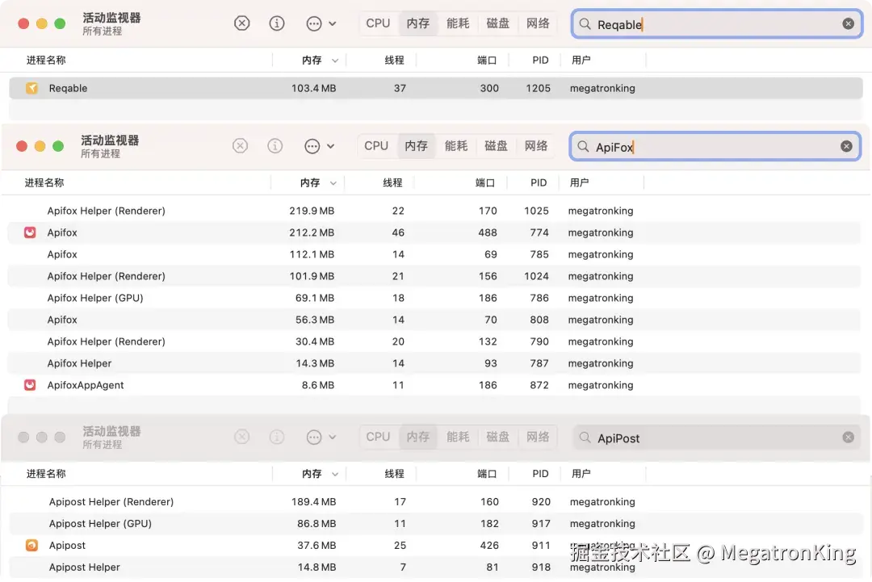Select the Reqable process row
Image resolution: width=872 pixels, height=582 pixels.
[x=436, y=88]
